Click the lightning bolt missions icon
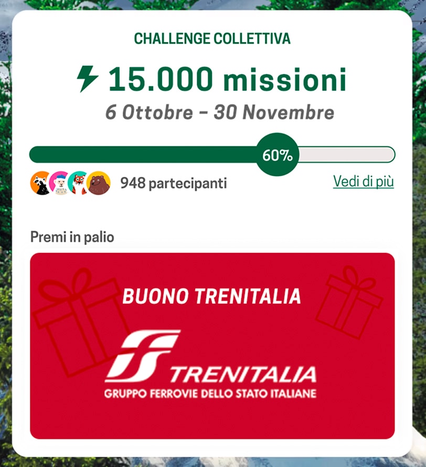 pos(88,79)
